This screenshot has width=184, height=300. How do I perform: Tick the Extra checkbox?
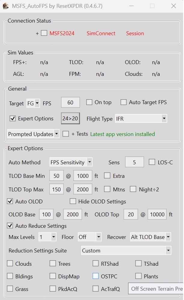pyautogui.click(x=107, y=176)
